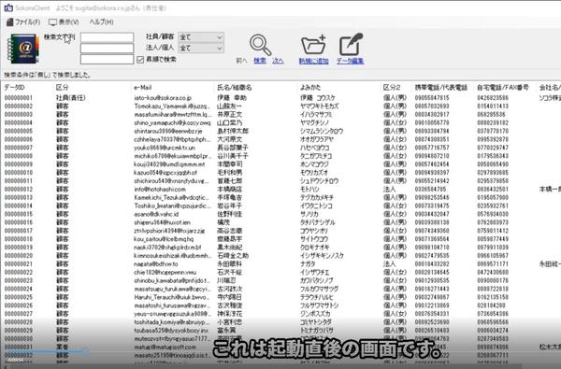Image resolution: width=561 pixels, height=369 pixels.
Task: Open the ファイル(F) menu
Action: pos(23,21)
